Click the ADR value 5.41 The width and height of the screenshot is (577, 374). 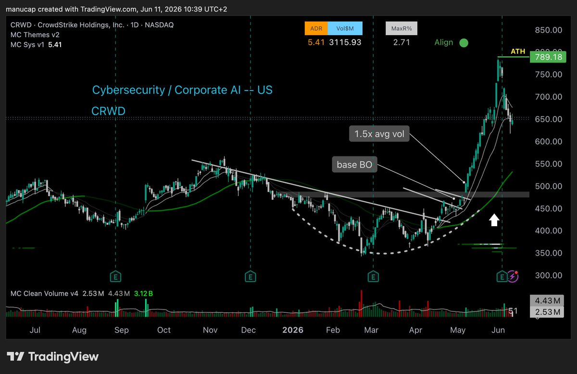pyautogui.click(x=316, y=42)
